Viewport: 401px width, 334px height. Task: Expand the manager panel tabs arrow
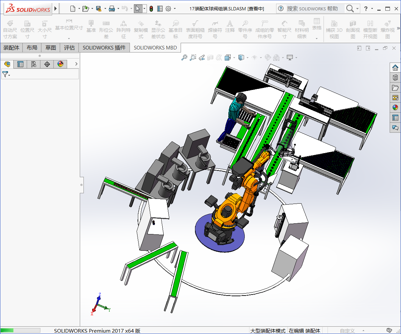[76, 64]
